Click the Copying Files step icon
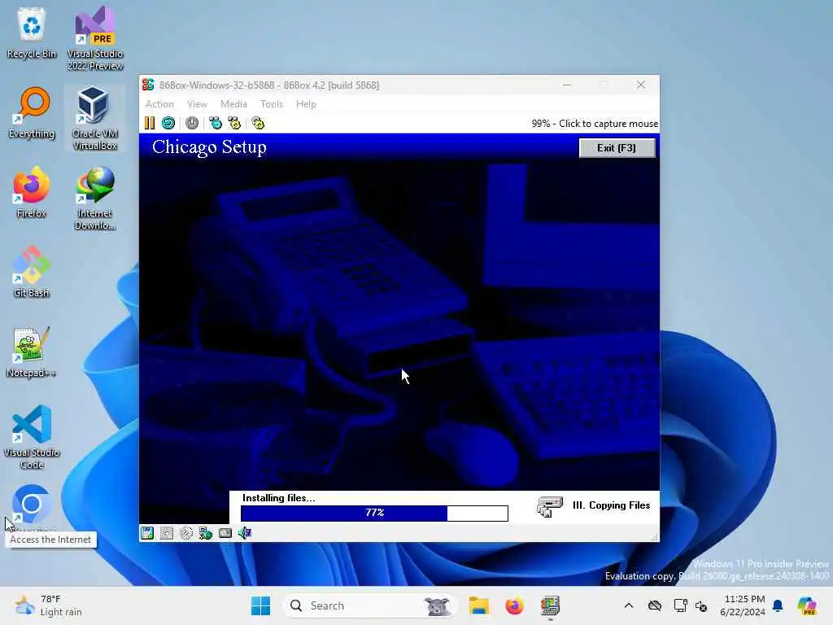The image size is (833, 625). click(550, 506)
